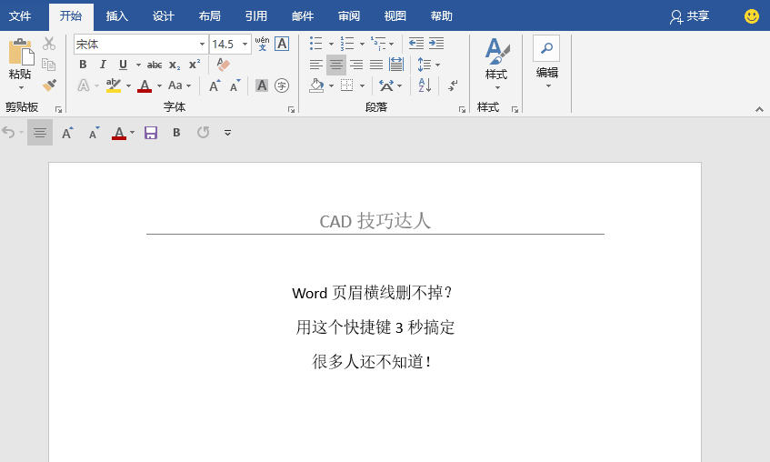
Task: Switch to the 审阅 Review tab
Action: (349, 16)
